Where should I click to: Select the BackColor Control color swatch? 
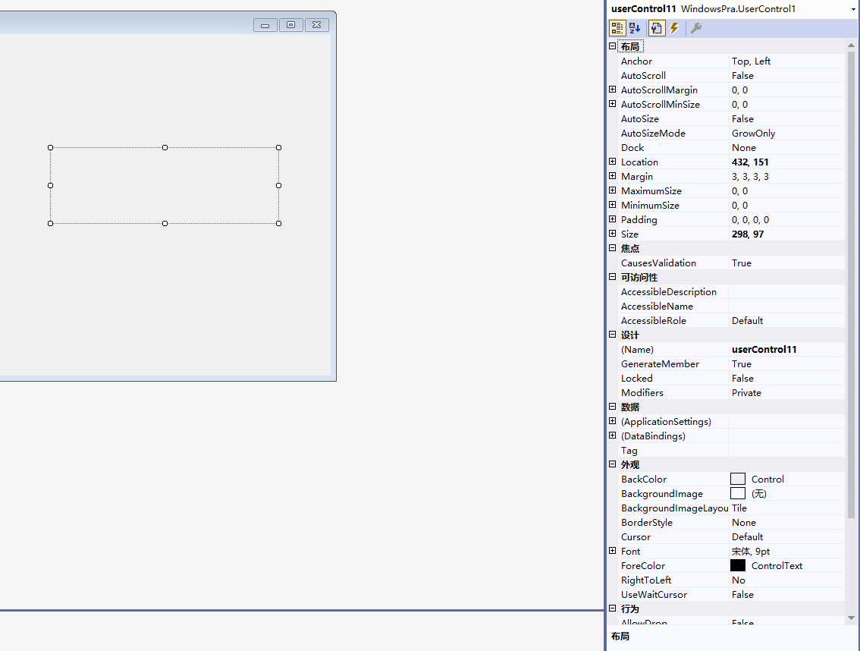point(738,480)
